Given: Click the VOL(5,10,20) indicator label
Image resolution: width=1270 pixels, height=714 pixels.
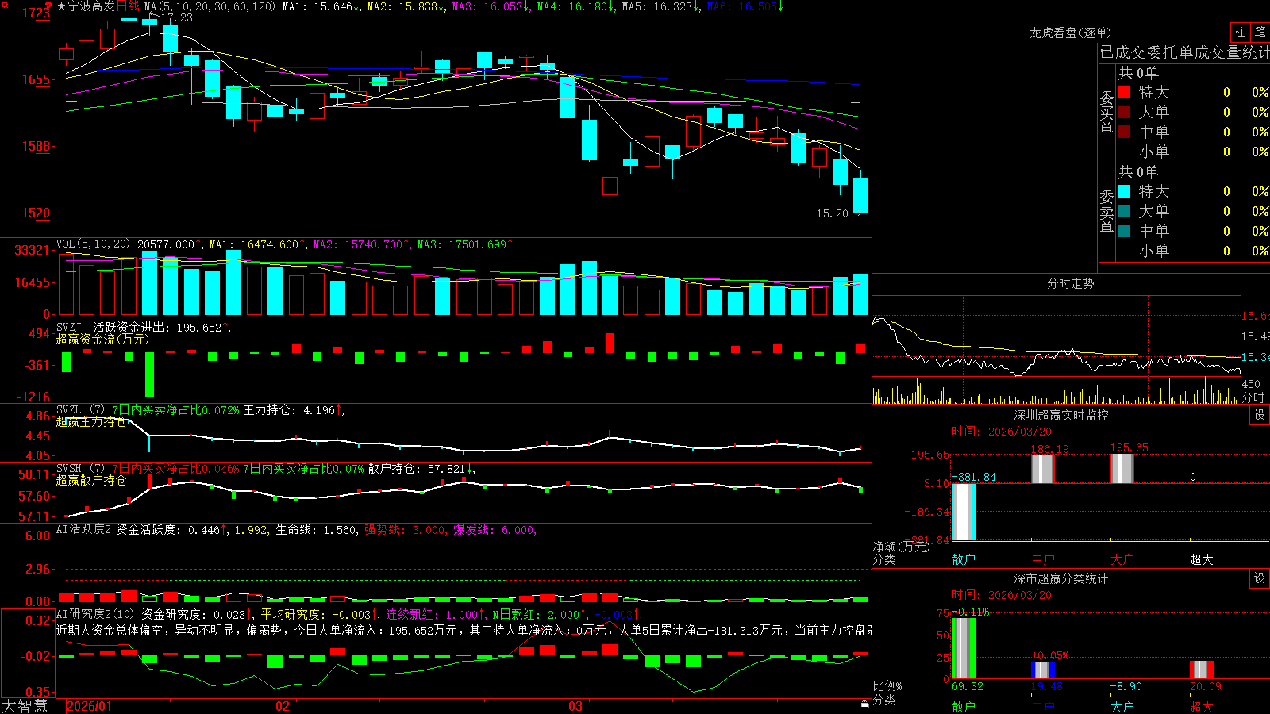Looking at the screenshot, I should click(93, 244).
